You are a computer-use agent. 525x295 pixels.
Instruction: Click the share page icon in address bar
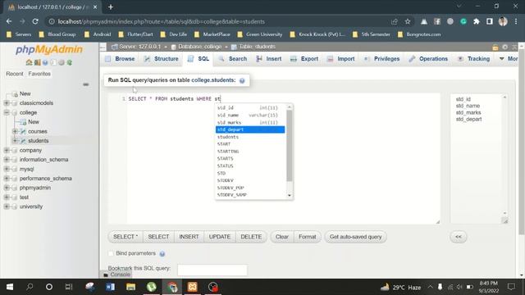pos(394,21)
